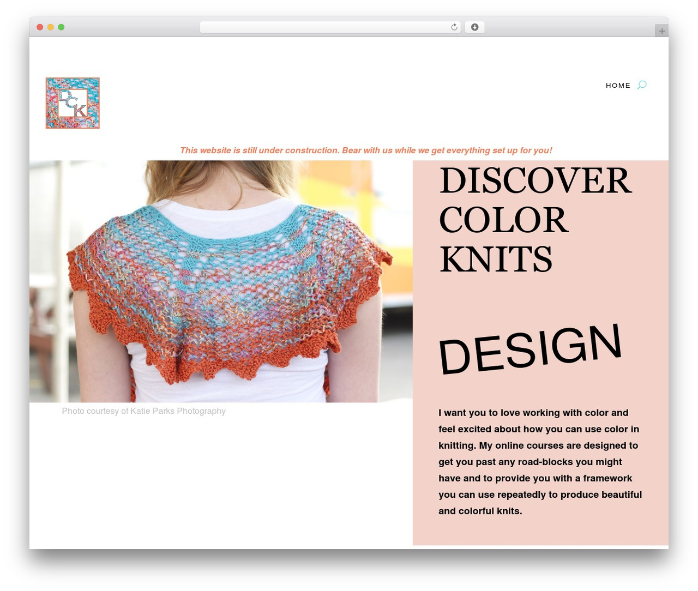698x591 pixels.
Task: Click the under construction notice text
Action: [x=366, y=150]
